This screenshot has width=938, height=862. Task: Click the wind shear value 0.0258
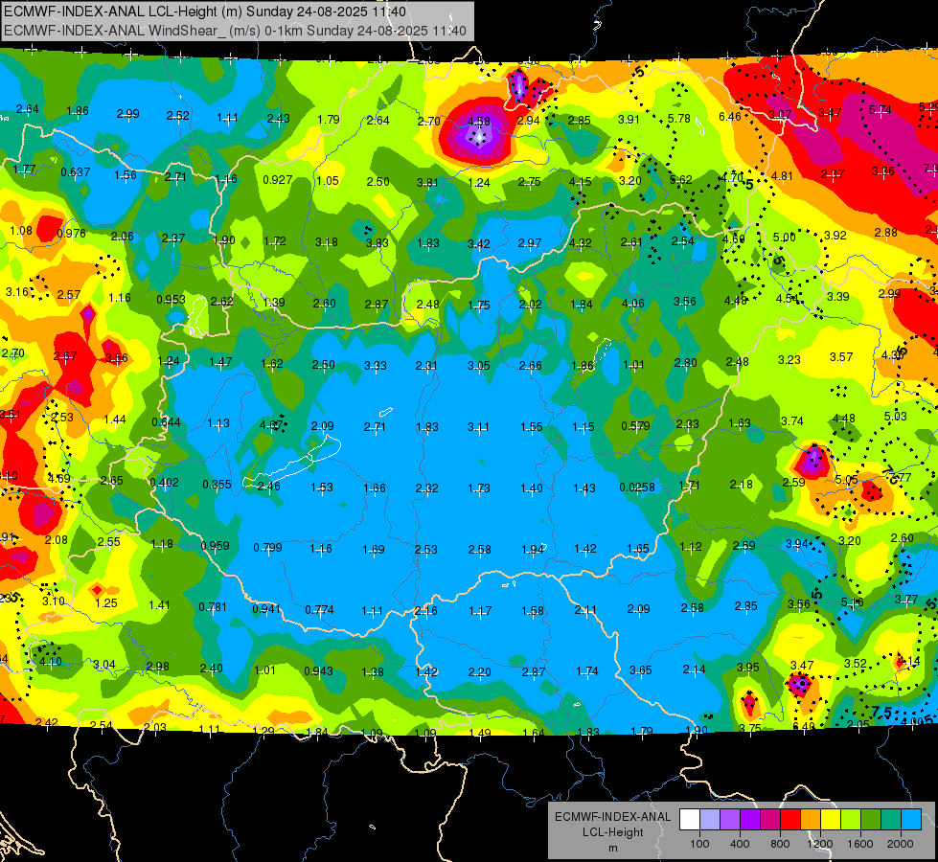(x=637, y=487)
